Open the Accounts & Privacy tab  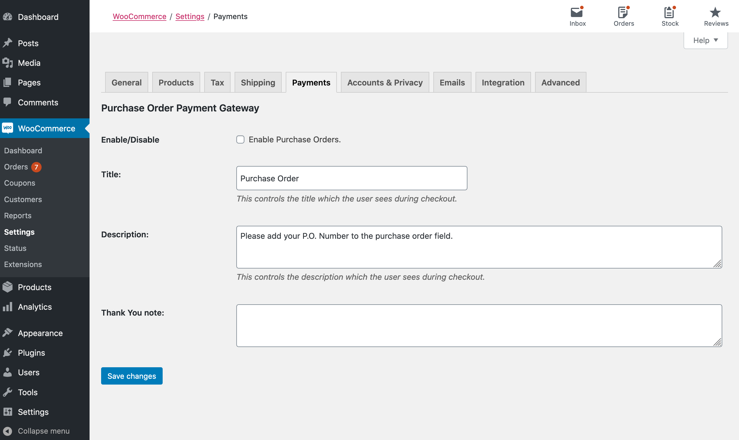pos(385,82)
